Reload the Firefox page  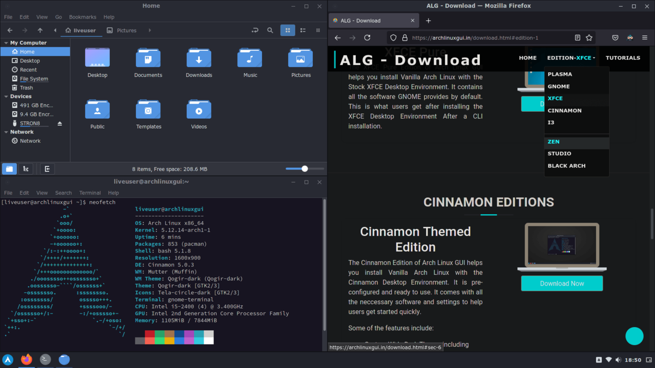pos(367,38)
